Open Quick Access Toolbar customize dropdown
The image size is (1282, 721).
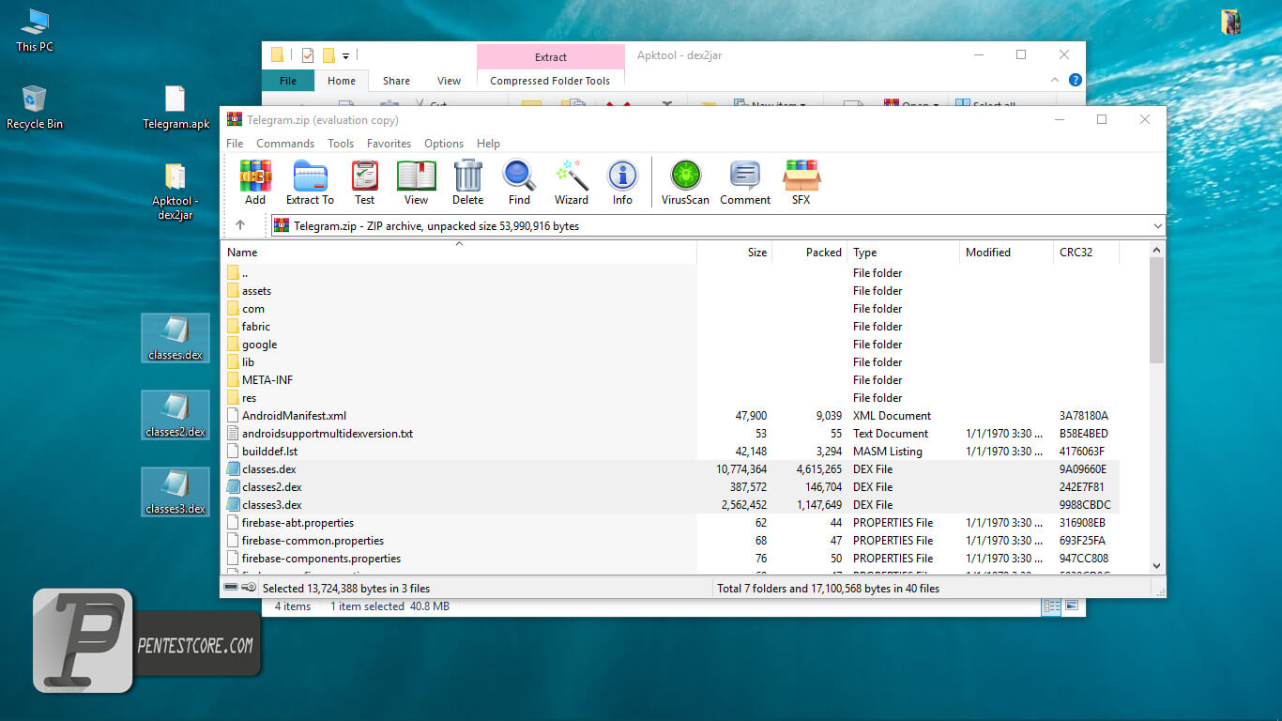point(345,55)
